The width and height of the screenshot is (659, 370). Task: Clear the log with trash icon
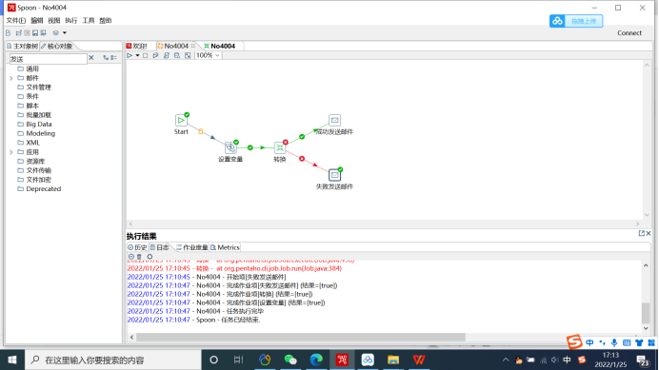coord(139,257)
